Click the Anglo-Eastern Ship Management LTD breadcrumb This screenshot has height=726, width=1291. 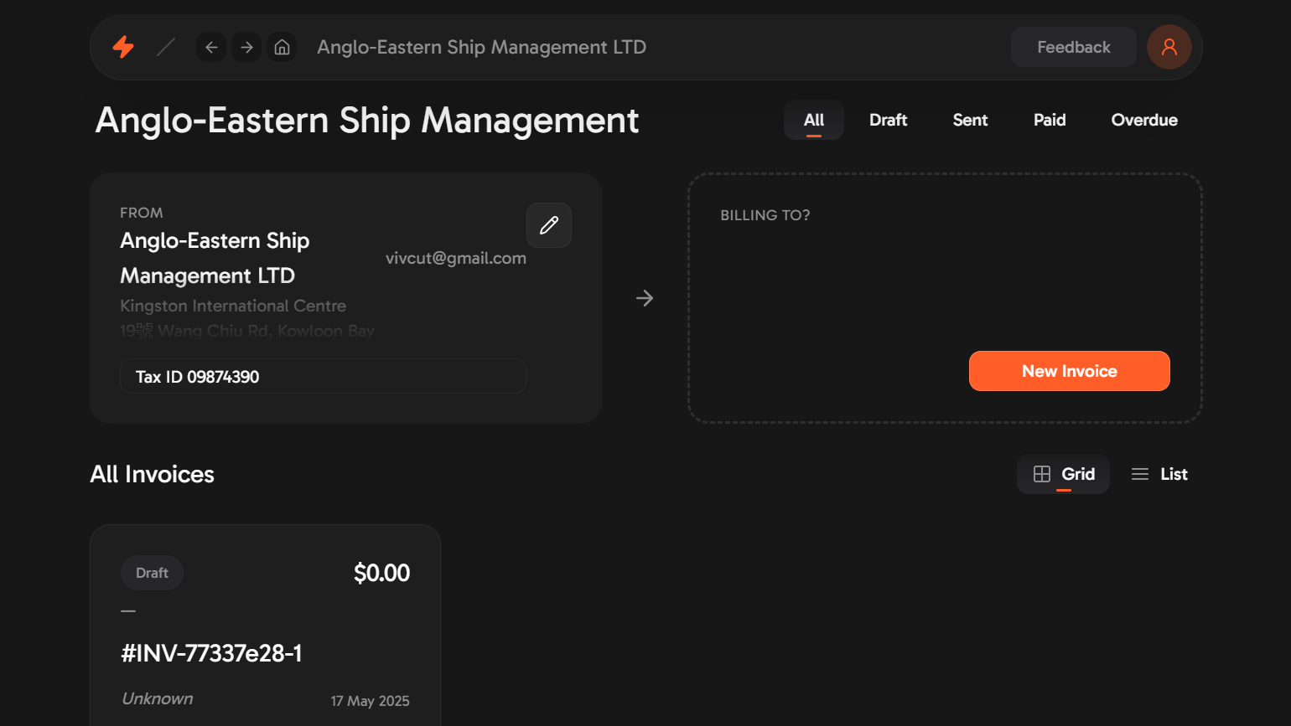tap(481, 47)
